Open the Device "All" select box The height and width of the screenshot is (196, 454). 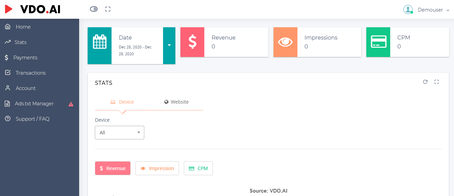coord(119,133)
